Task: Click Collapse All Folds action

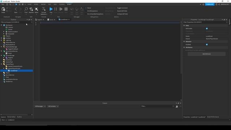Action: [122, 14]
